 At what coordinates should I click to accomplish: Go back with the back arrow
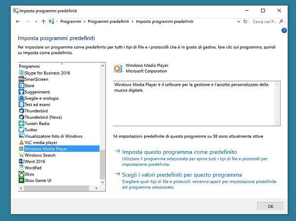coord(18,21)
